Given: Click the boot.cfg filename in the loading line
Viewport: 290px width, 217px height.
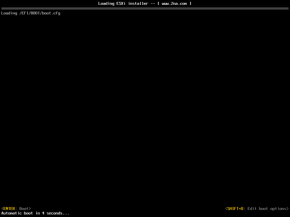Looking at the screenshot, I should click(51, 13).
